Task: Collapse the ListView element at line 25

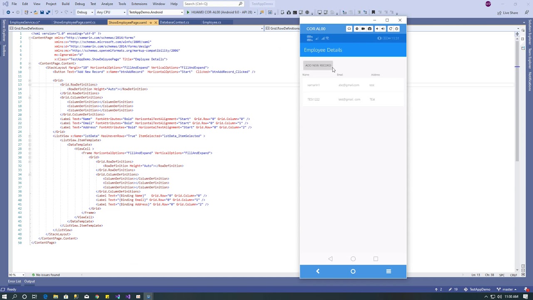Action: click(x=30, y=136)
